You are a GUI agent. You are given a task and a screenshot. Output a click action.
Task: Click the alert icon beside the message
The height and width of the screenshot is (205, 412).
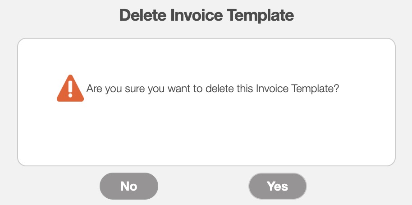click(x=69, y=89)
